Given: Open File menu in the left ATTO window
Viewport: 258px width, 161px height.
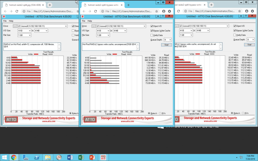Looking at the screenshot, I should tap(5, 21).
